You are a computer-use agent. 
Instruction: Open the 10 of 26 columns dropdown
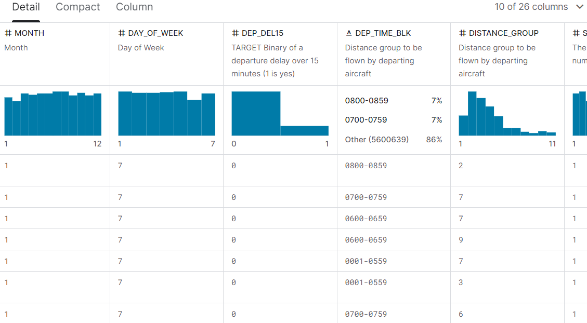point(531,7)
